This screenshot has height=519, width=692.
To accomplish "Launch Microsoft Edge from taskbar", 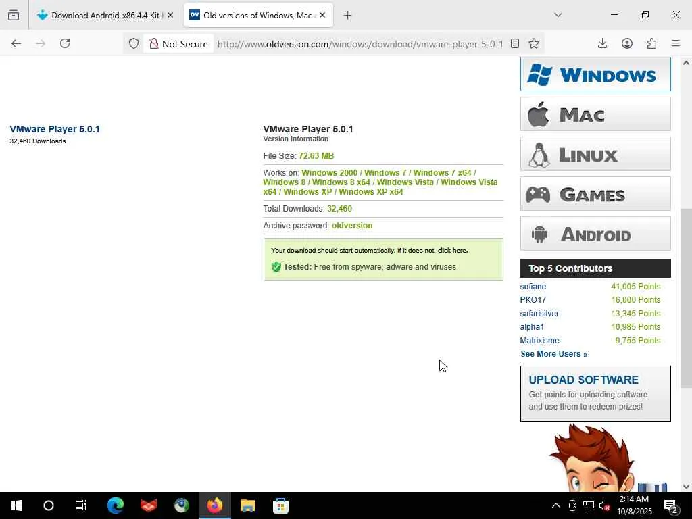I will [116, 505].
